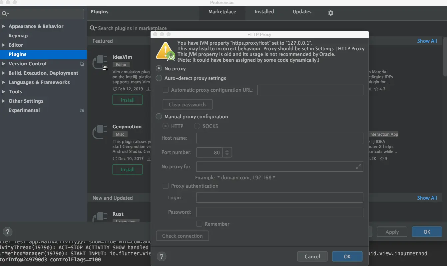Expand the Tools settings node
This screenshot has height=266, width=447.
3,92
